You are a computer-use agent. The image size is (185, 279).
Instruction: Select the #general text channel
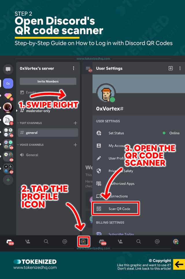pos(48,133)
